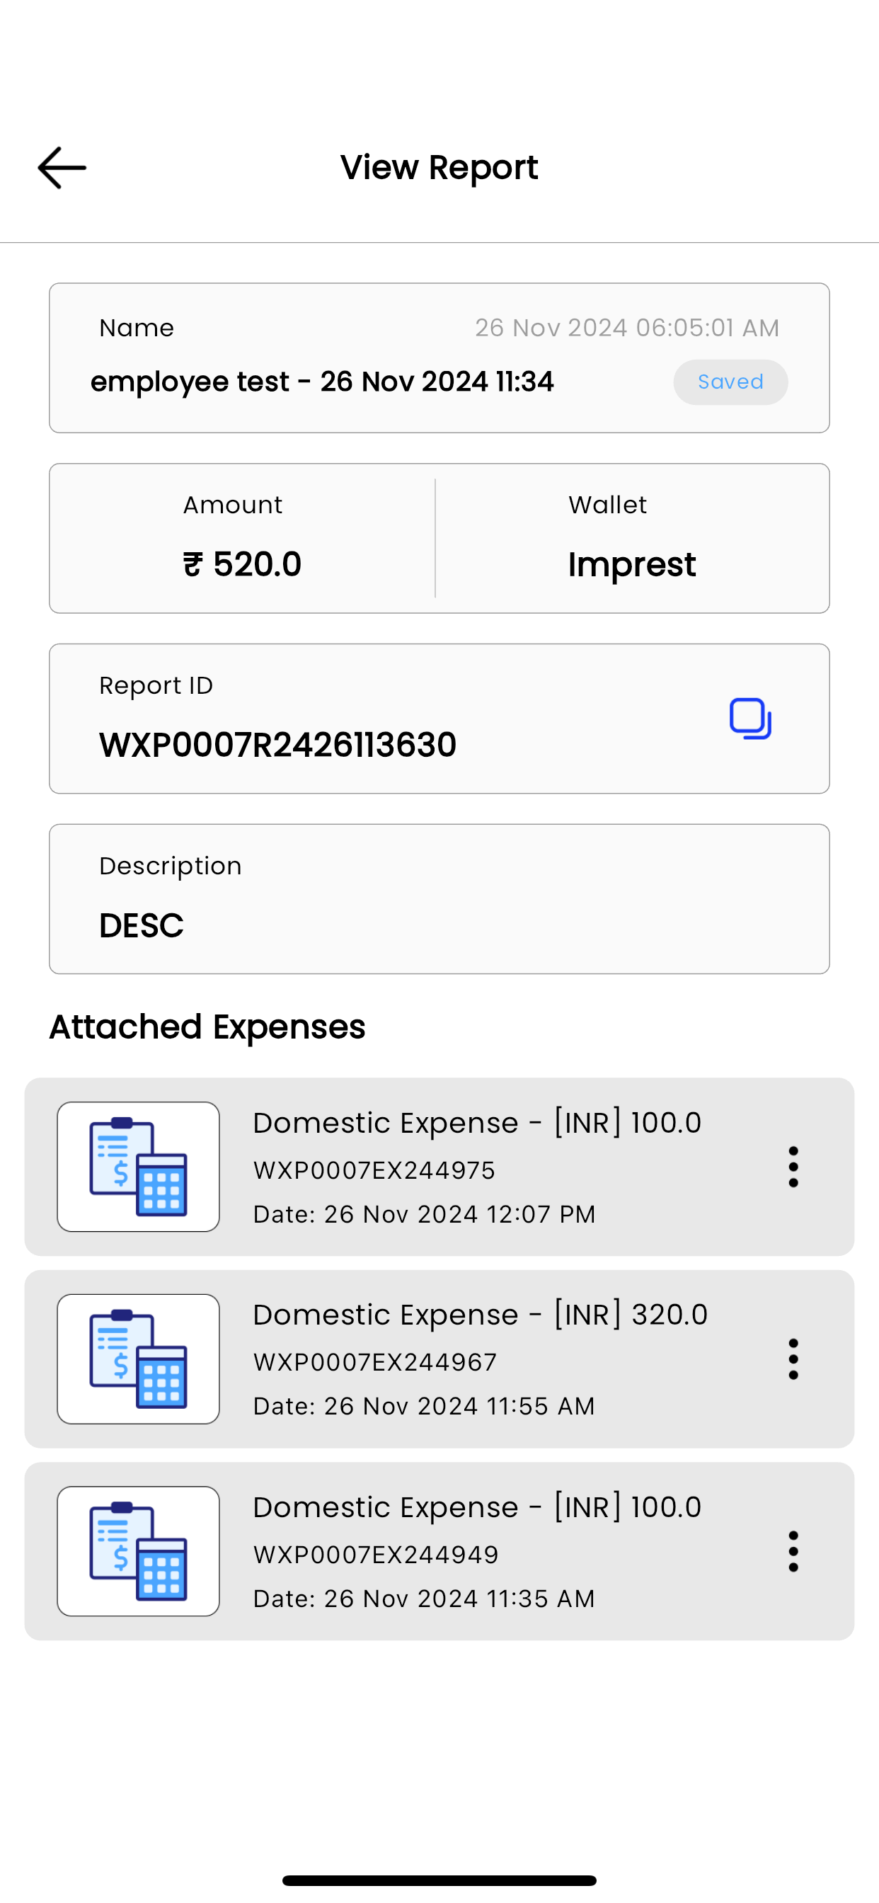This screenshot has height=1903, width=879.
Task: Tap the Saved status badge
Action: [x=730, y=382]
